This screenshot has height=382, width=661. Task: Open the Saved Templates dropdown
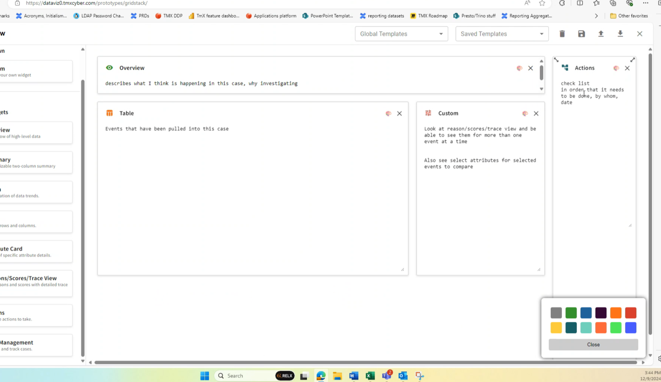click(x=501, y=34)
